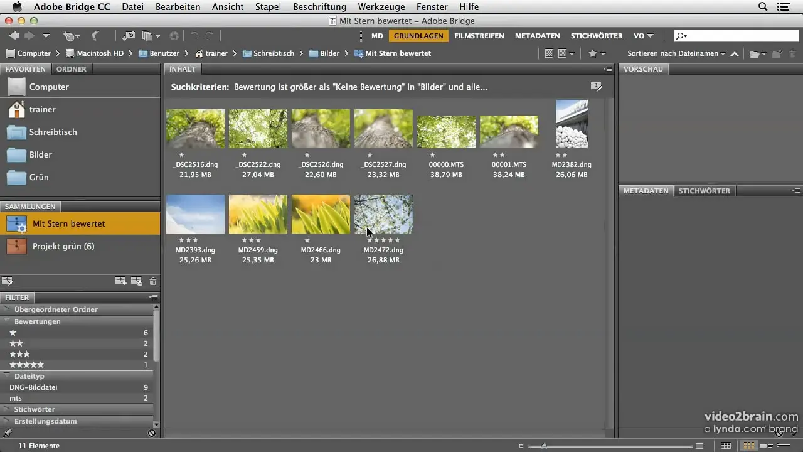Click the macOS Spotlight search icon
This screenshot has width=803, height=452.
point(763,7)
